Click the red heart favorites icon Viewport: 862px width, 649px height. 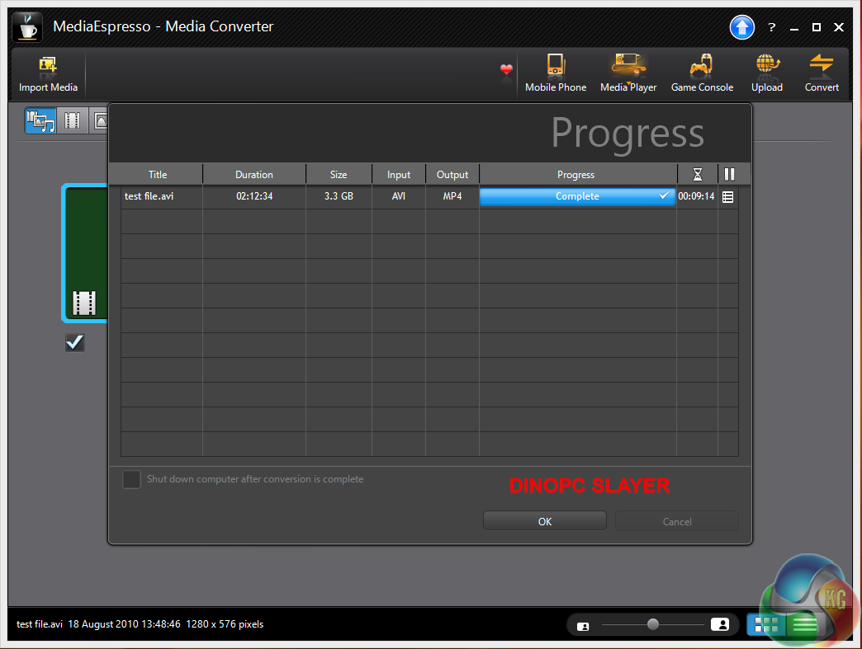[506, 70]
